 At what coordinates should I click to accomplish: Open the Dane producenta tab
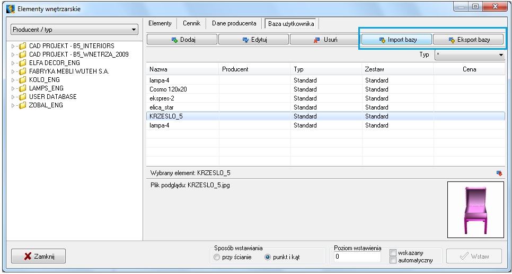click(234, 23)
